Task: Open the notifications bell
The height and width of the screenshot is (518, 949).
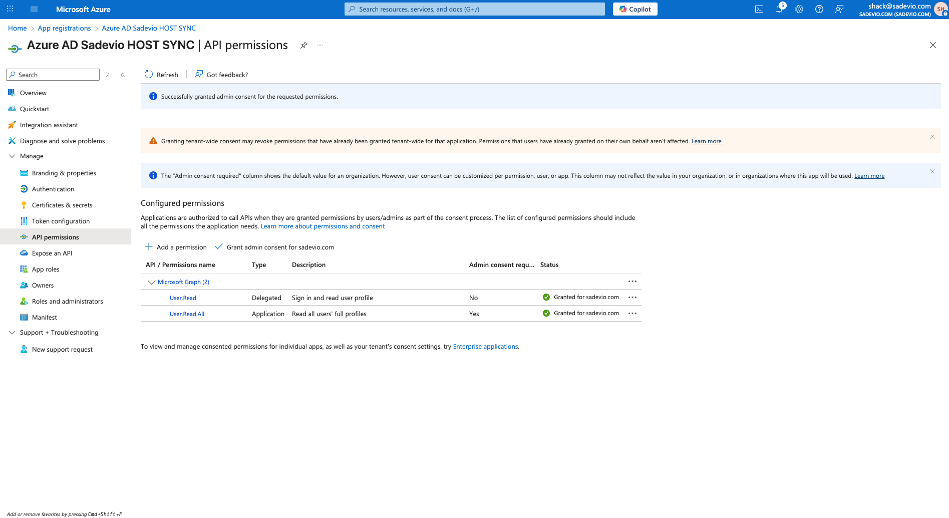Action: 779,9
